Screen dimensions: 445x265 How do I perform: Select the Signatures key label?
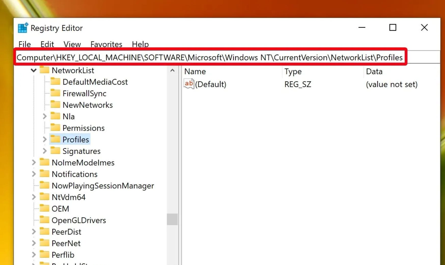click(x=81, y=151)
